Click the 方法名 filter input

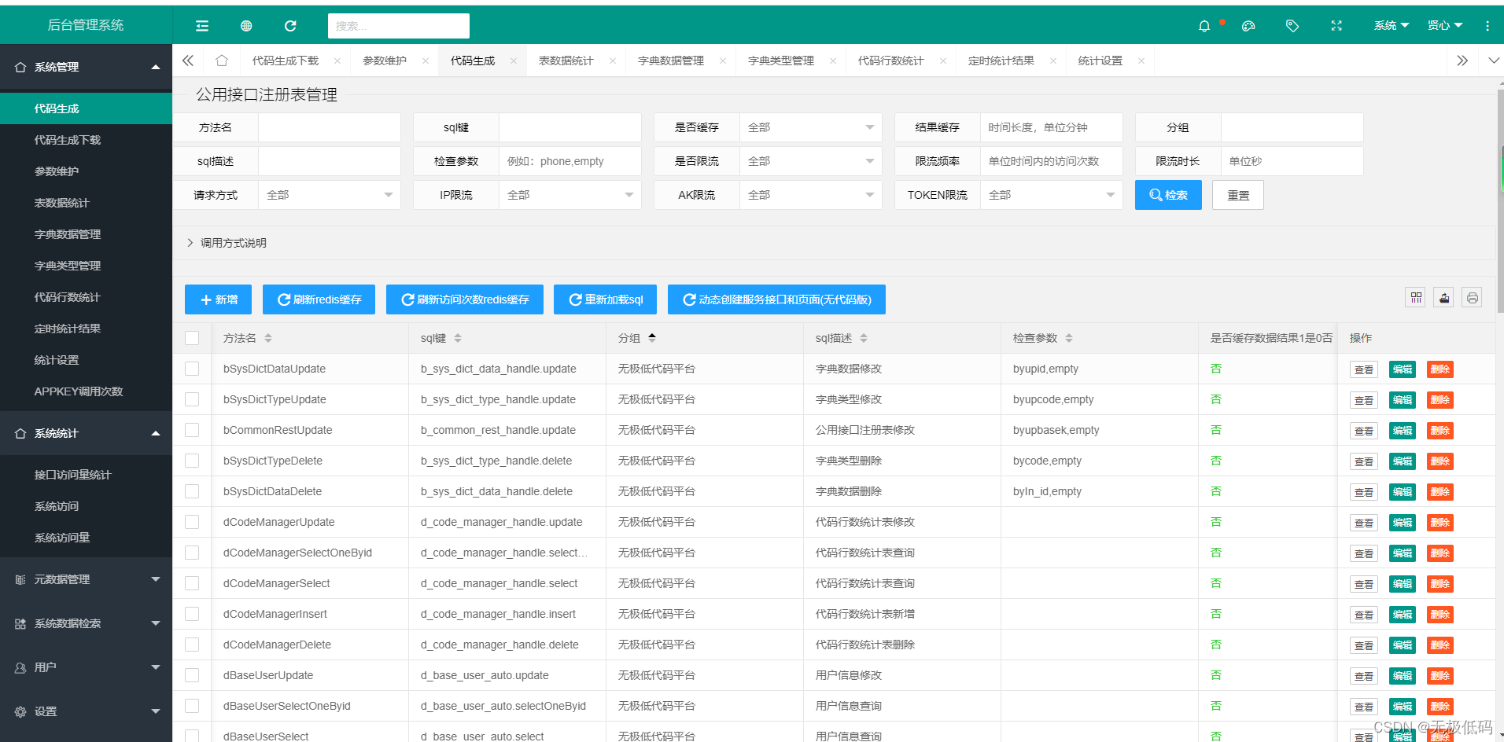tap(329, 127)
